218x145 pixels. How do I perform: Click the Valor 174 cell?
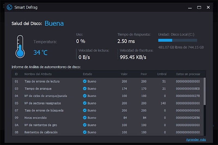[x=124, y=88]
